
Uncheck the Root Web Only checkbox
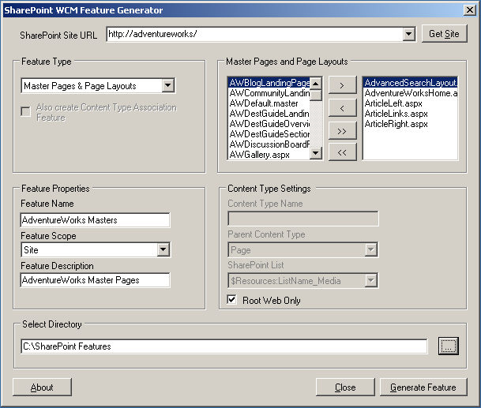[x=232, y=299]
